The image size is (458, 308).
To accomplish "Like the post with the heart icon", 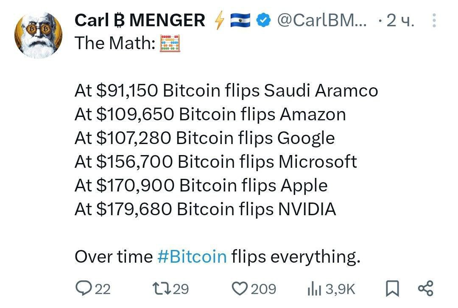I will pyautogui.click(x=240, y=289).
